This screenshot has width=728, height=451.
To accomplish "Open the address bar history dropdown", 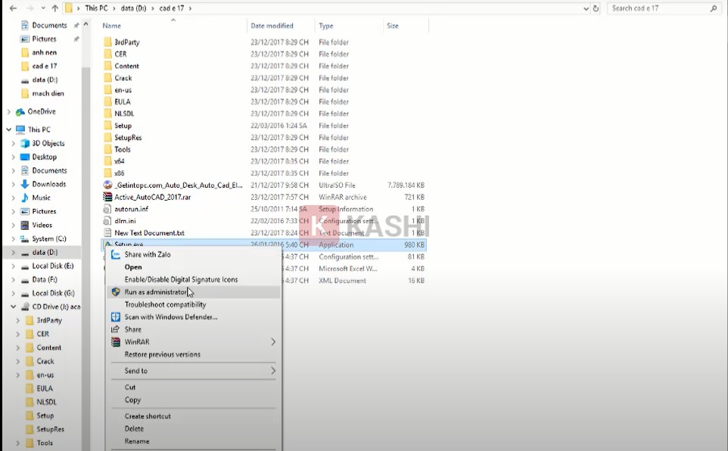I will click(x=586, y=8).
